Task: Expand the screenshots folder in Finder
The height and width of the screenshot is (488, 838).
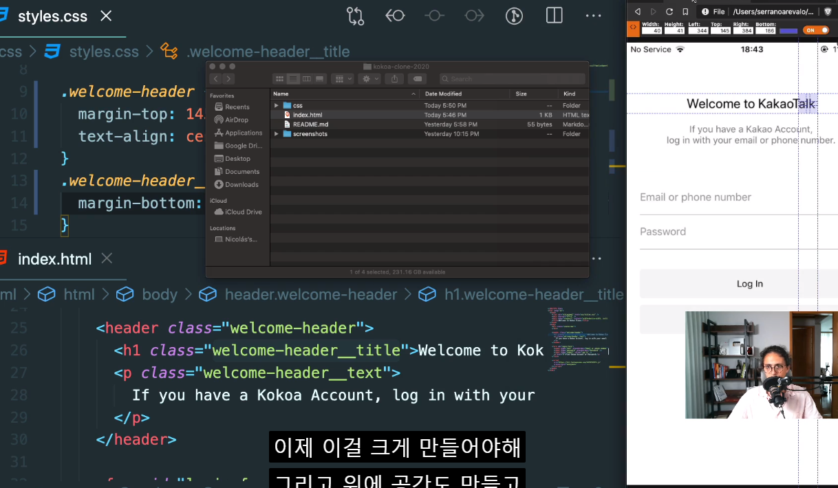Action: 277,134
